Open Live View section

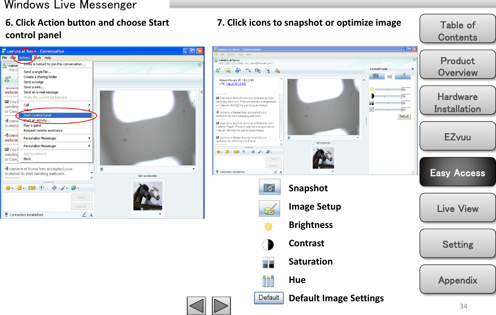click(x=458, y=208)
